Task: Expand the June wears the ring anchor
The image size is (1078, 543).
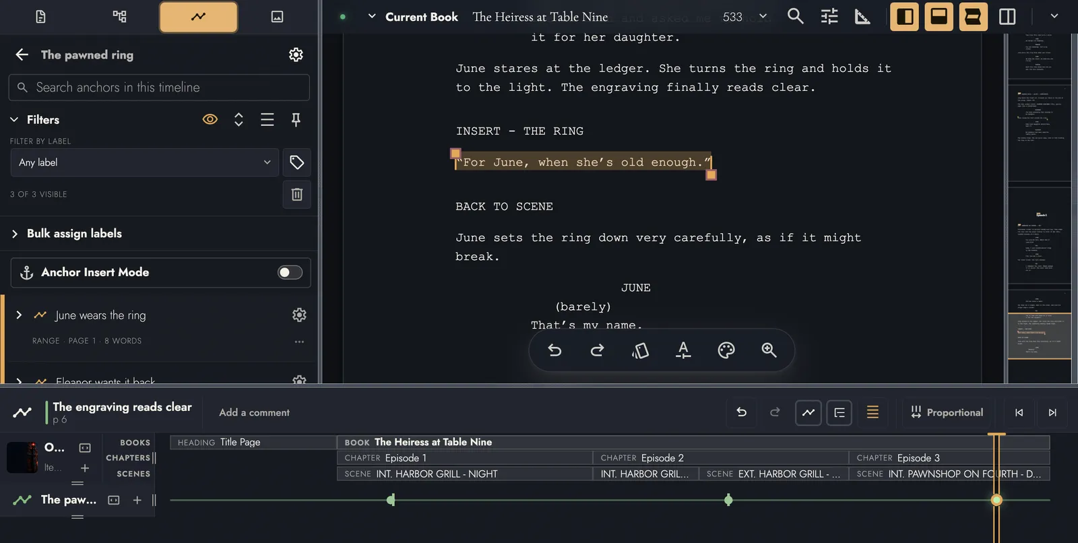Action: click(x=19, y=315)
